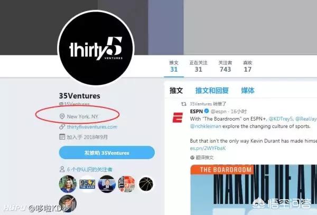Click the location pin icon beside New York
This screenshot has height=215, width=317.
click(62, 116)
